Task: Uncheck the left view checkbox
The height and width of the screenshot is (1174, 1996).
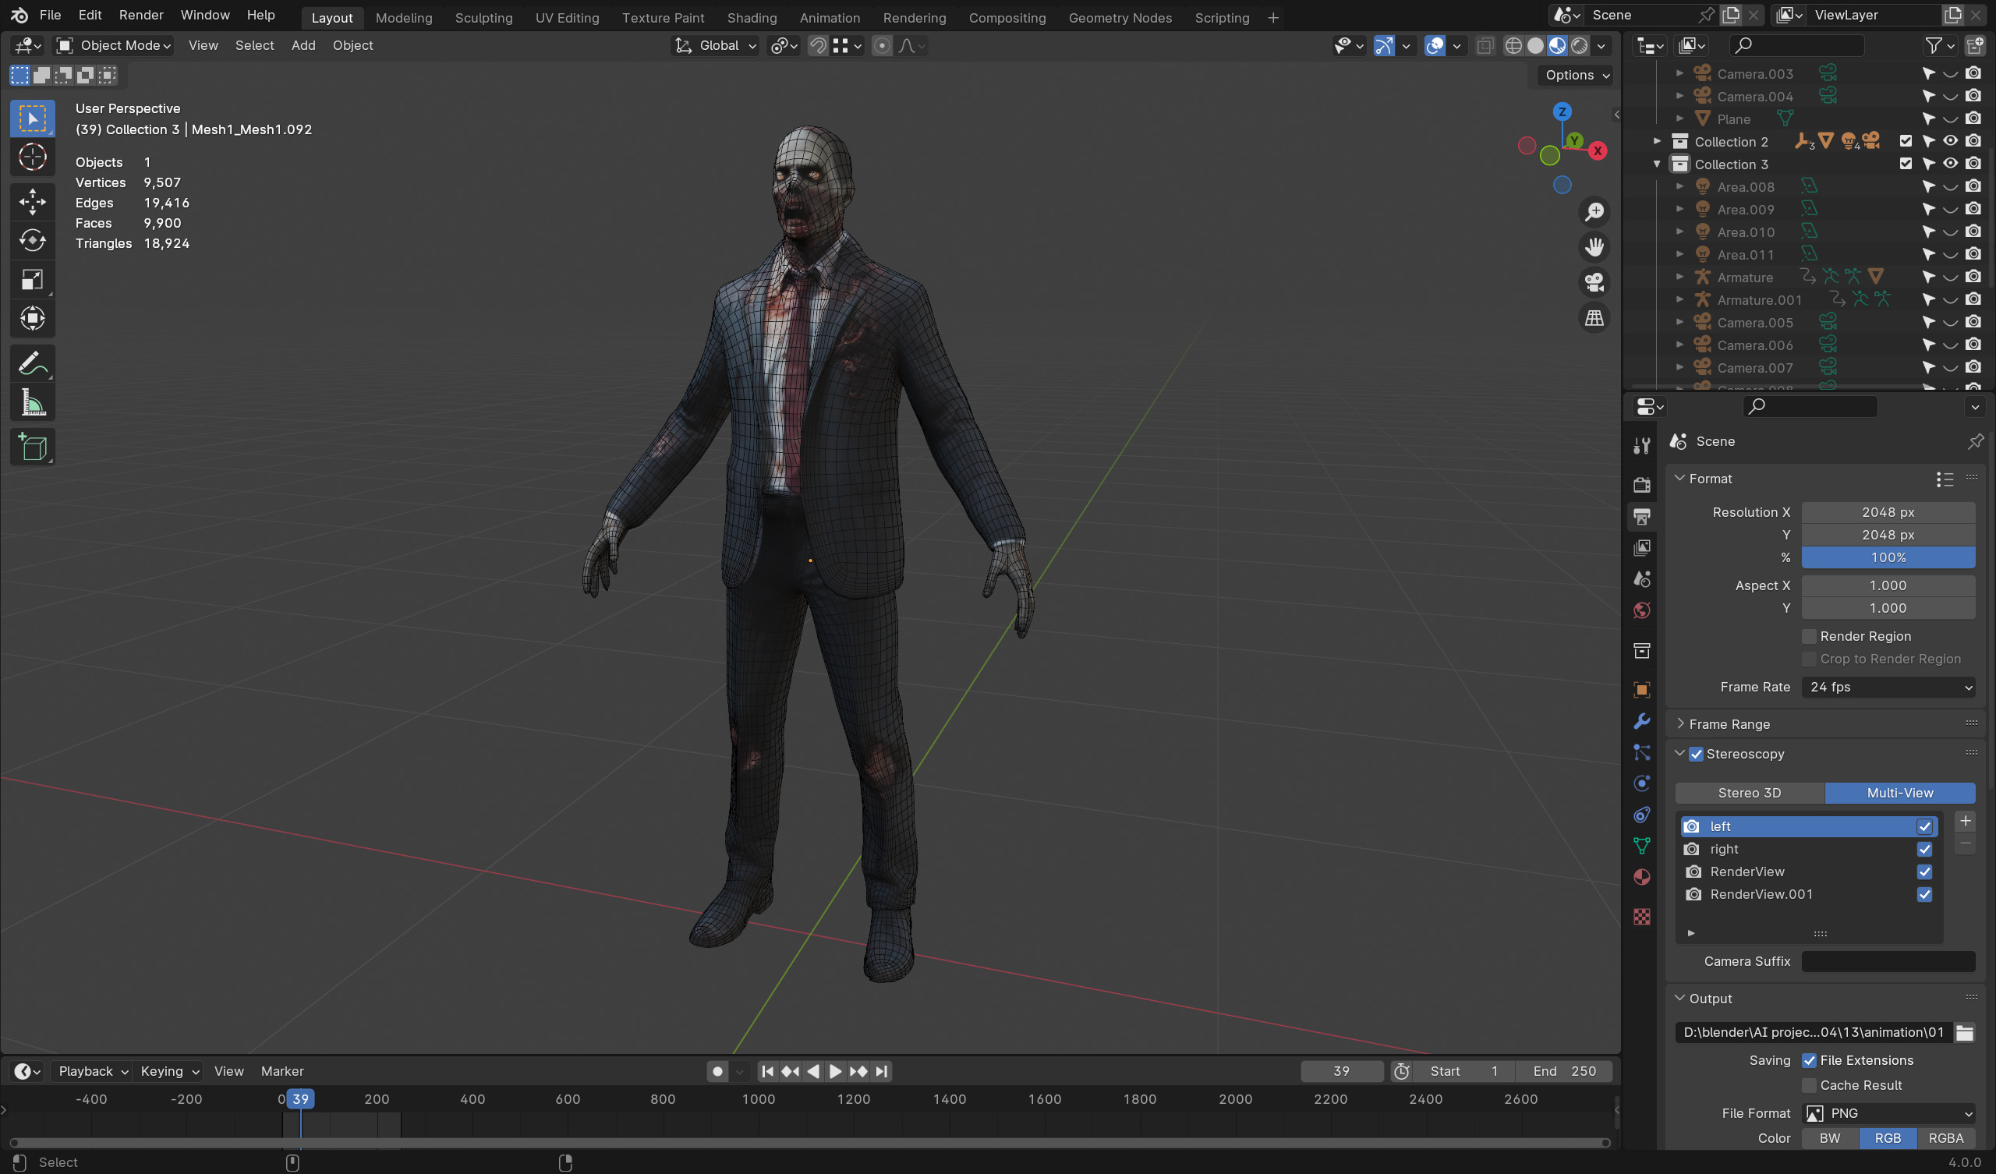Action: (x=1925, y=827)
